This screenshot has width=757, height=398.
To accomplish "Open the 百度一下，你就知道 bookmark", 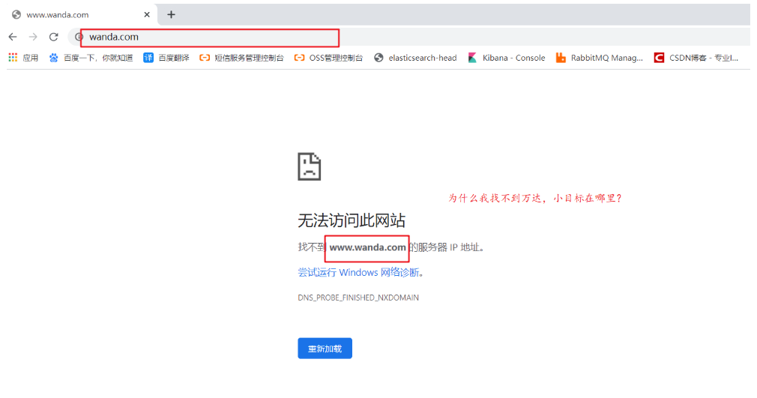I will click(91, 58).
